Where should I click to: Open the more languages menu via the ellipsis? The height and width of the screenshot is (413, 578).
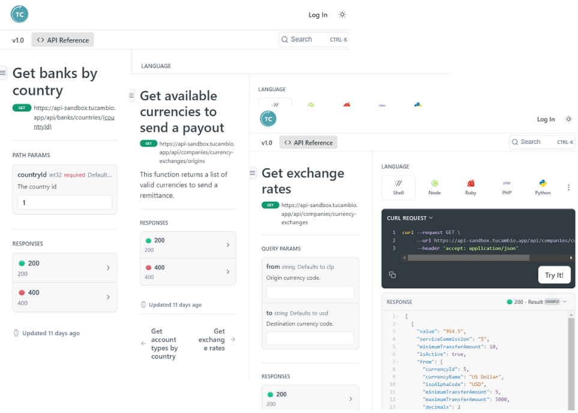[x=568, y=187]
